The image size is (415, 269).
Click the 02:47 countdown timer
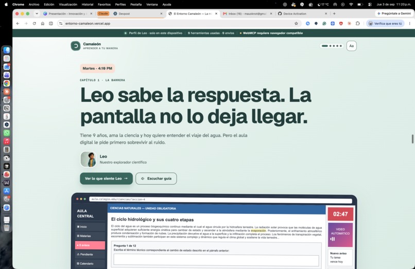click(x=340, y=214)
